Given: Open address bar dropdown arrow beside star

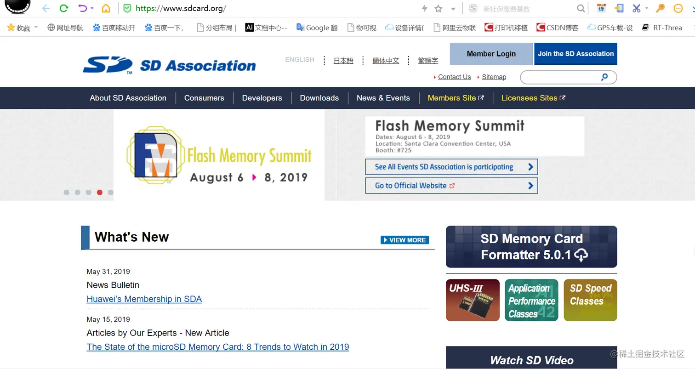Looking at the screenshot, I should tap(453, 9).
